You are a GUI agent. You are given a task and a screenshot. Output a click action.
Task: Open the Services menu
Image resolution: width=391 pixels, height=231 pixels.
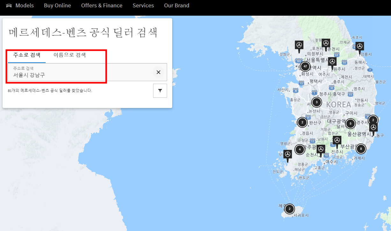[x=143, y=5]
